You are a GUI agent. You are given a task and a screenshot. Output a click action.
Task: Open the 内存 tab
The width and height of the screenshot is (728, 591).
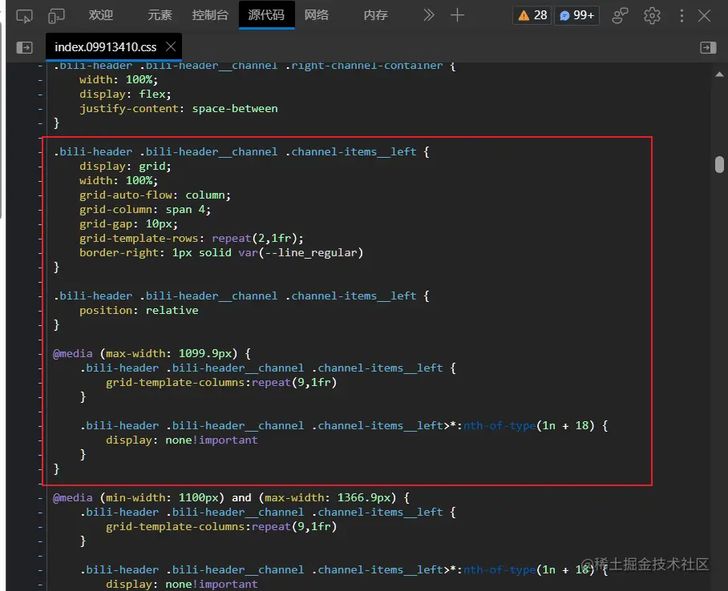[375, 15]
